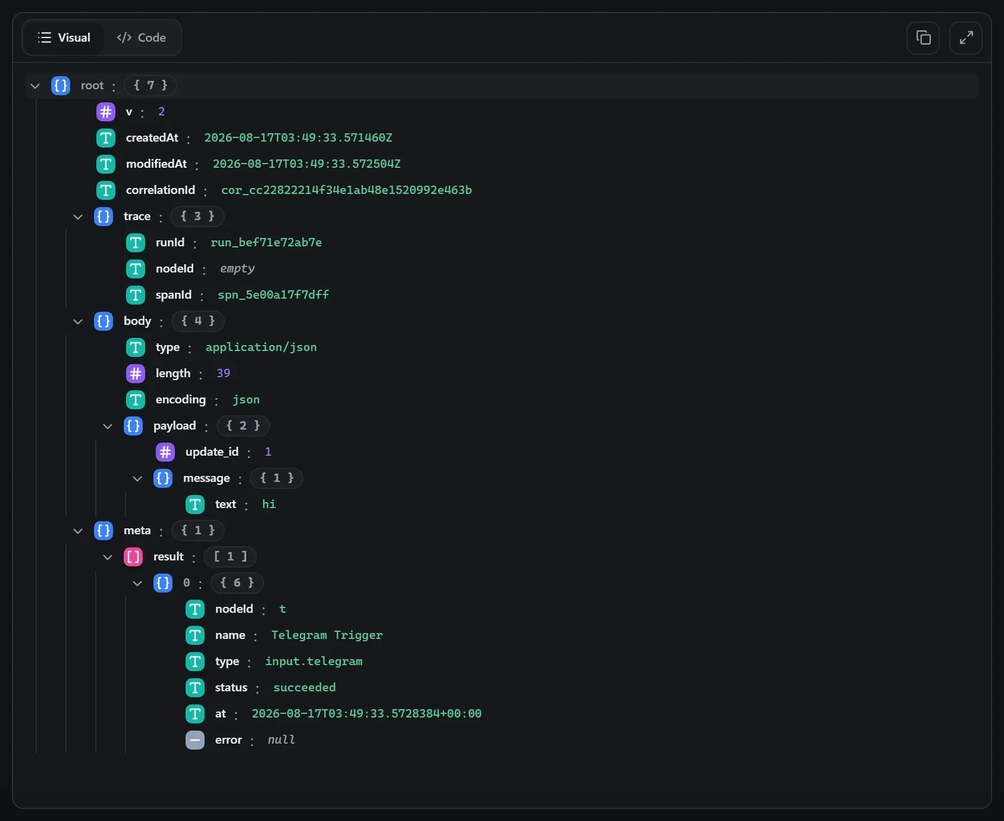
Task: Click the object icon beside body
Action: pos(103,321)
